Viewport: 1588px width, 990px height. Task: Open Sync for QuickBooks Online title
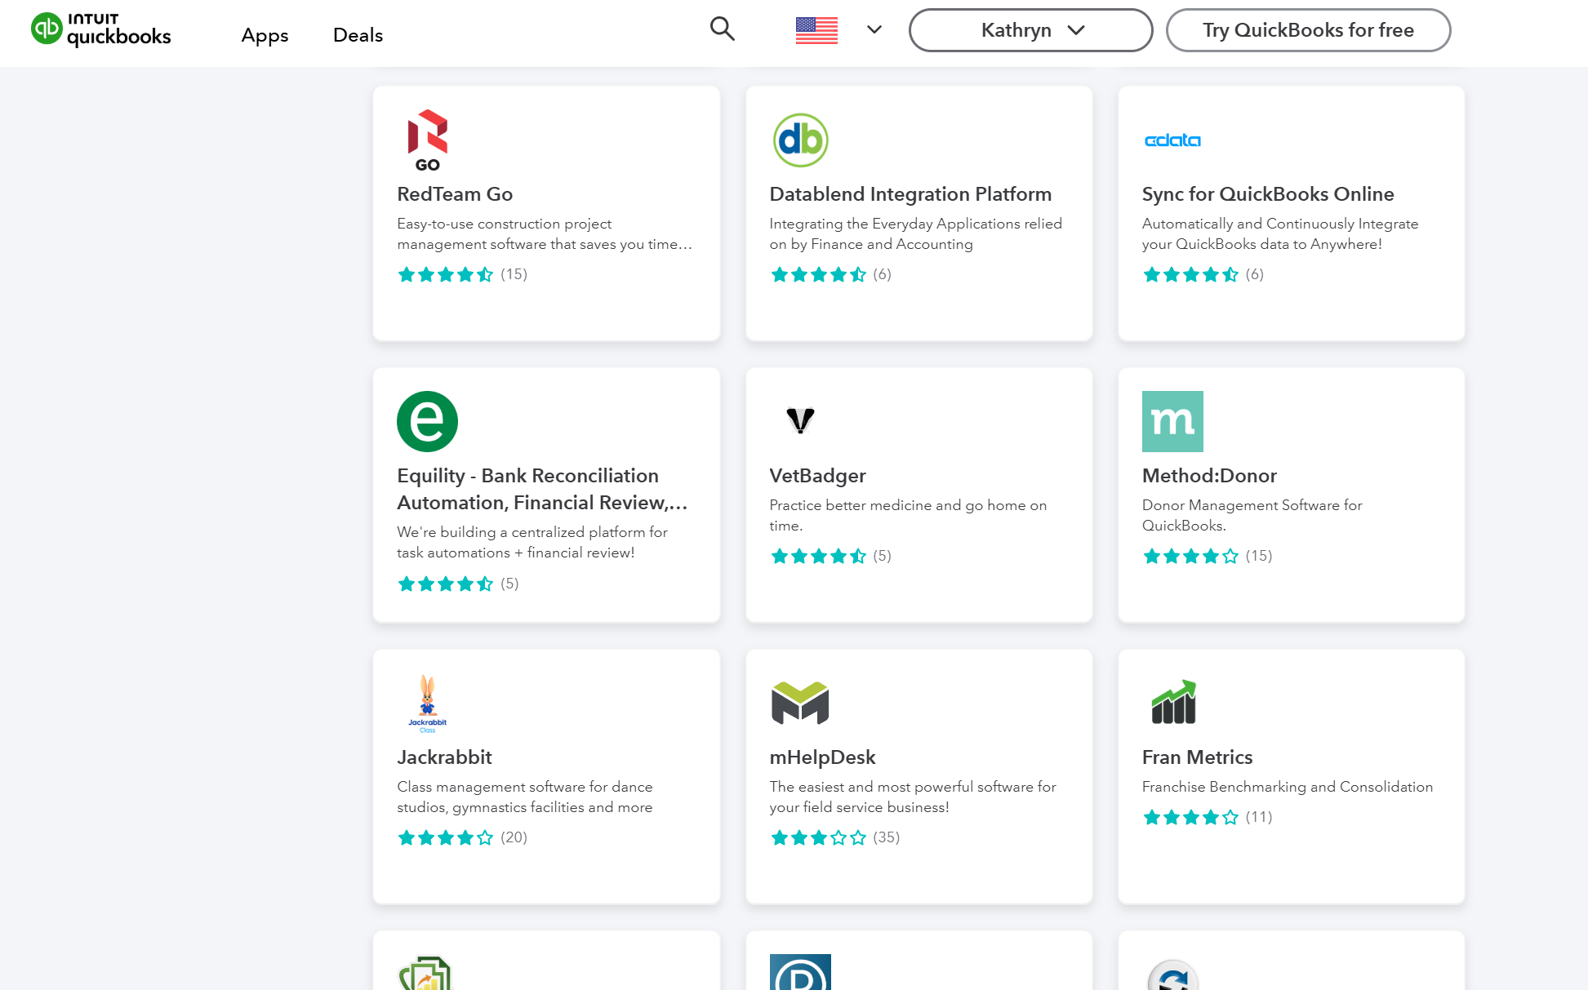pos(1268,194)
